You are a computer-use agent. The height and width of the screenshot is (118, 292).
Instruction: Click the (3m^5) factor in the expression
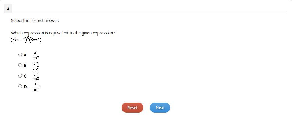pyautogui.click(x=35, y=40)
